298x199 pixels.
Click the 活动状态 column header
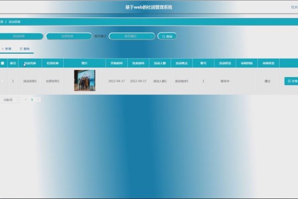coord(225,63)
